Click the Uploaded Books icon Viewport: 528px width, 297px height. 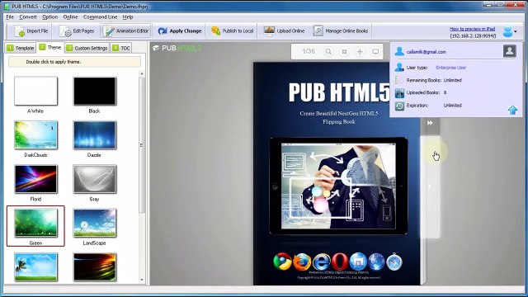[399, 93]
